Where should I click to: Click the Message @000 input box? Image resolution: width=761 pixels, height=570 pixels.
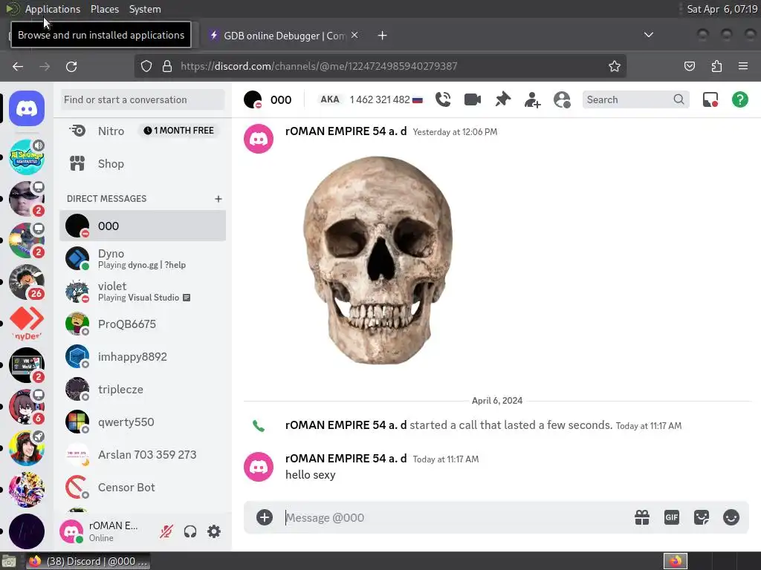point(456,517)
